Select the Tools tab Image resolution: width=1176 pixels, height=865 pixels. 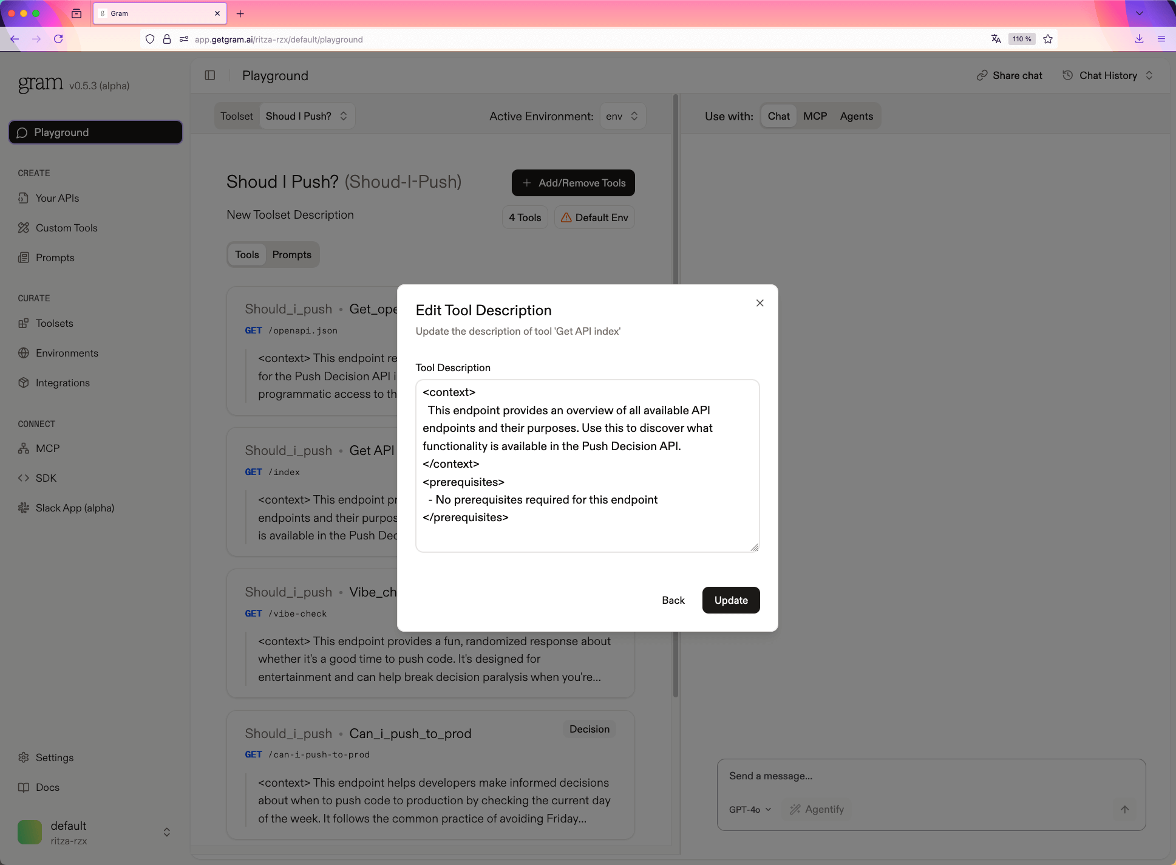[246, 255]
